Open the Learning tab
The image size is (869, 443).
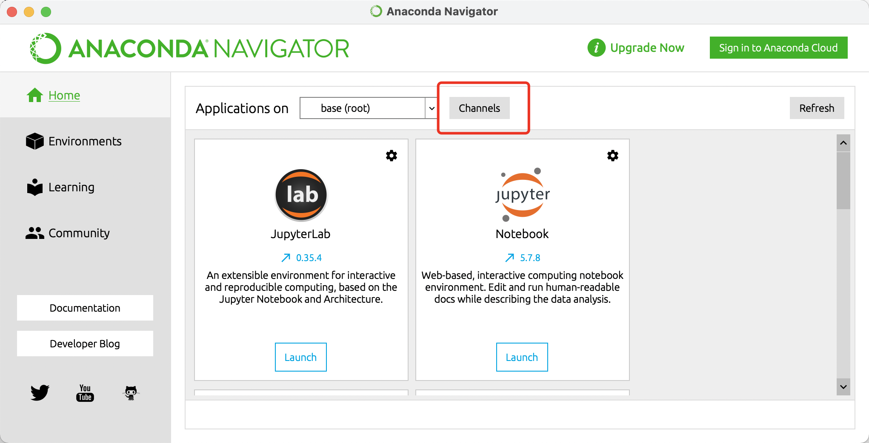click(85, 187)
